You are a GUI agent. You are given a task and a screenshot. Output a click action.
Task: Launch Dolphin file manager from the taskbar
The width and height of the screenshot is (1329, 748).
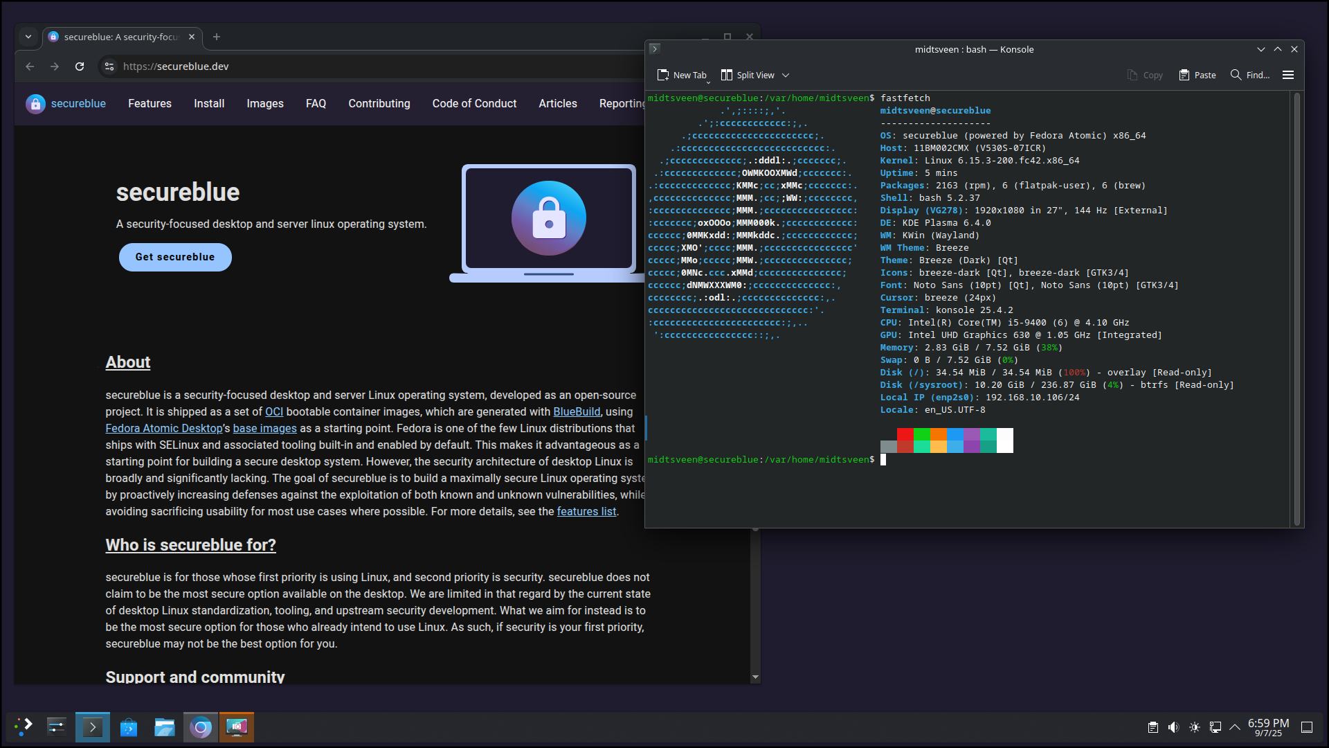click(x=165, y=727)
